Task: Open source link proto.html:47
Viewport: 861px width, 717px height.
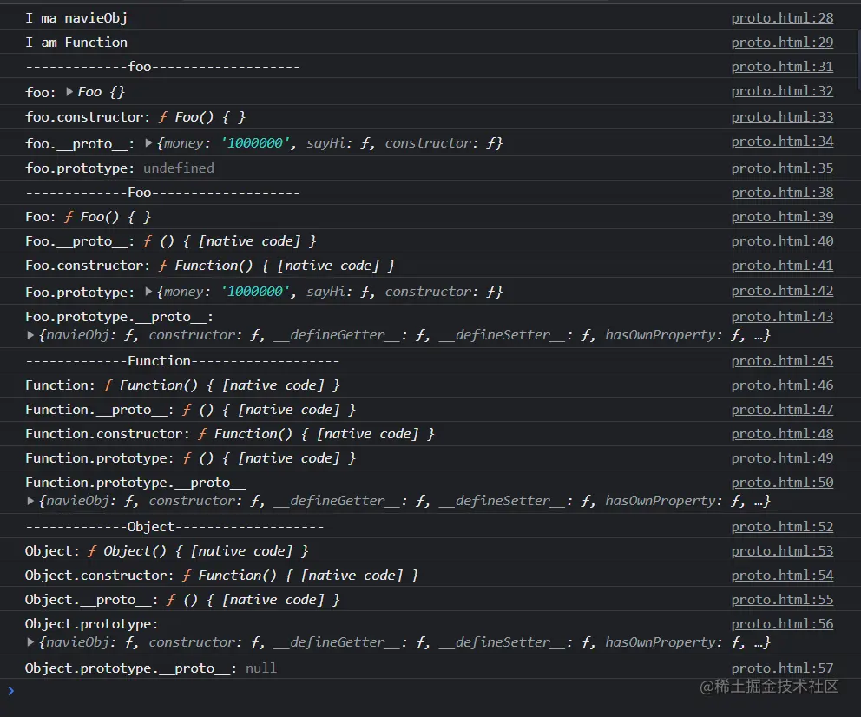Action: pyautogui.click(x=782, y=410)
